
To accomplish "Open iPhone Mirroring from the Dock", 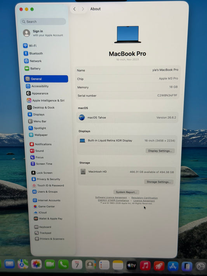I will pos(187,266).
